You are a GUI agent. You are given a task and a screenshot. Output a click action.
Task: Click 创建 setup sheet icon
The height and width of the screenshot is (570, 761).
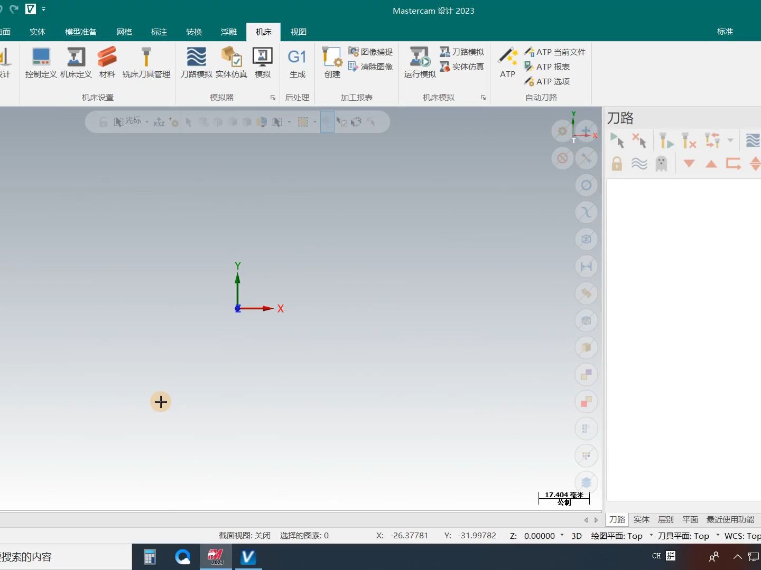[x=332, y=63]
